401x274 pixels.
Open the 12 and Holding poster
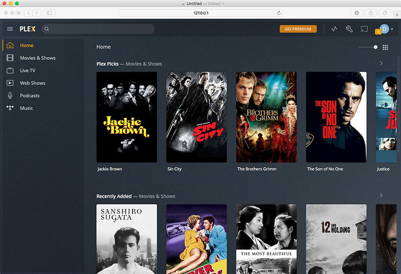(x=336, y=239)
